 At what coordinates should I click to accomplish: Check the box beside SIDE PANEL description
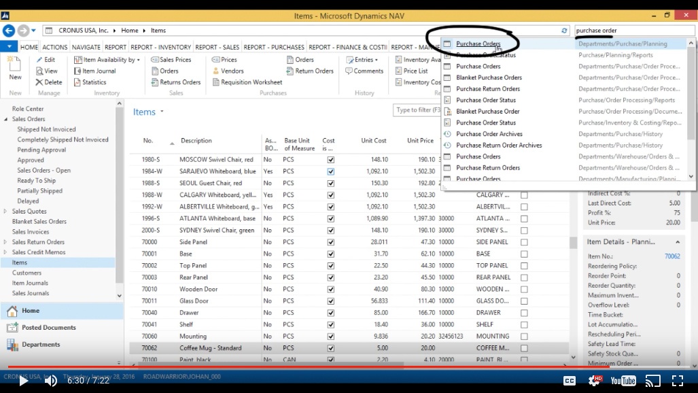coord(525,242)
